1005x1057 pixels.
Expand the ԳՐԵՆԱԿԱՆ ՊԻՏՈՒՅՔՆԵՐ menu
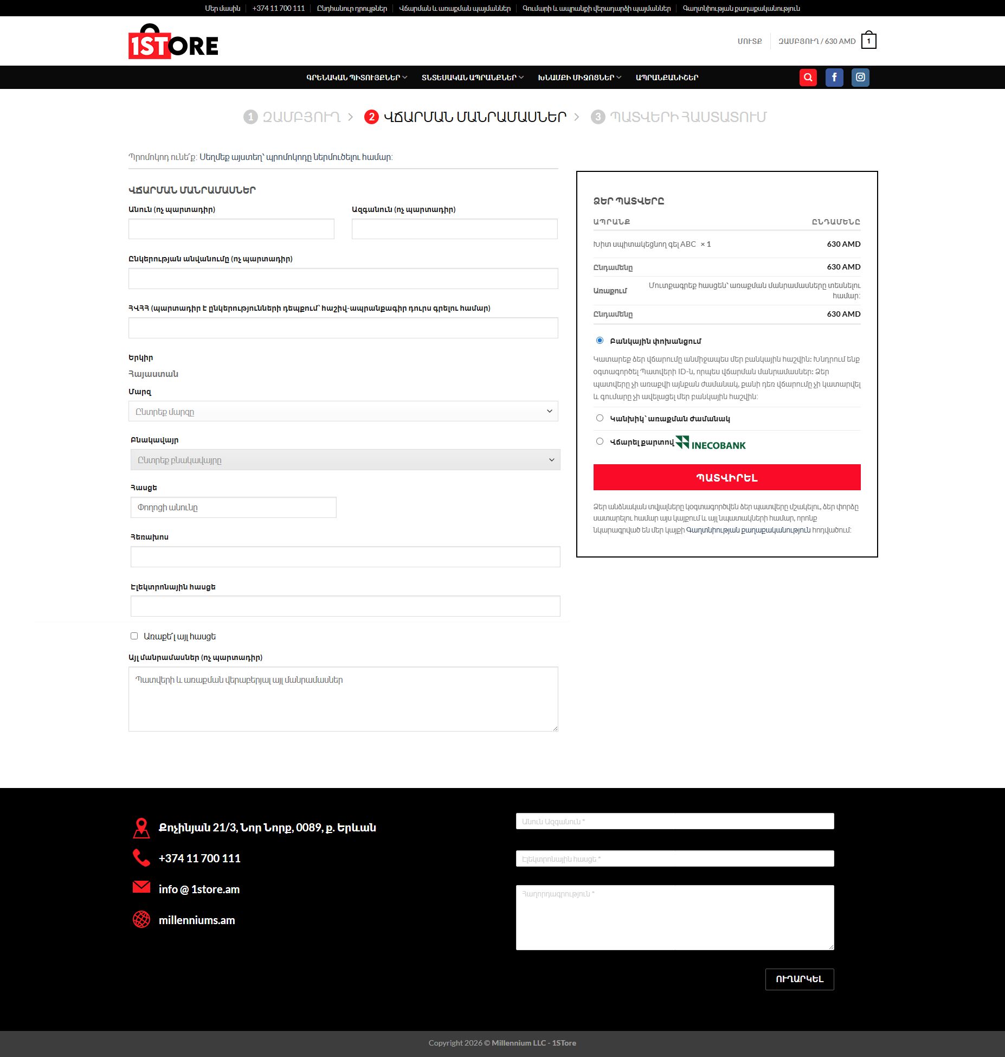[356, 78]
